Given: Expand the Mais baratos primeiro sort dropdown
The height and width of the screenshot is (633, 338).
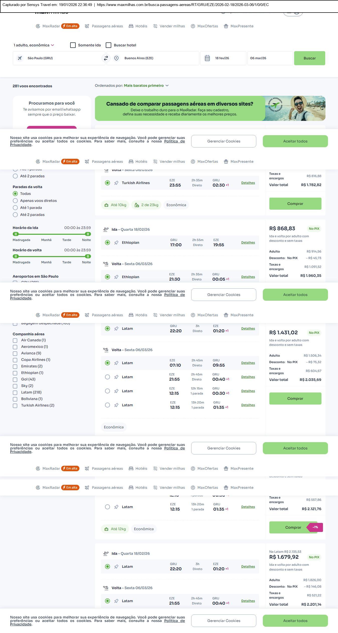Looking at the screenshot, I should pyautogui.click(x=146, y=86).
